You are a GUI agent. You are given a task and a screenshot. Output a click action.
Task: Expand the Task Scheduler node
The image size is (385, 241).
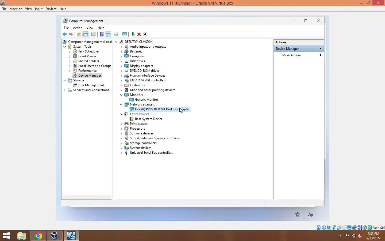click(x=70, y=51)
